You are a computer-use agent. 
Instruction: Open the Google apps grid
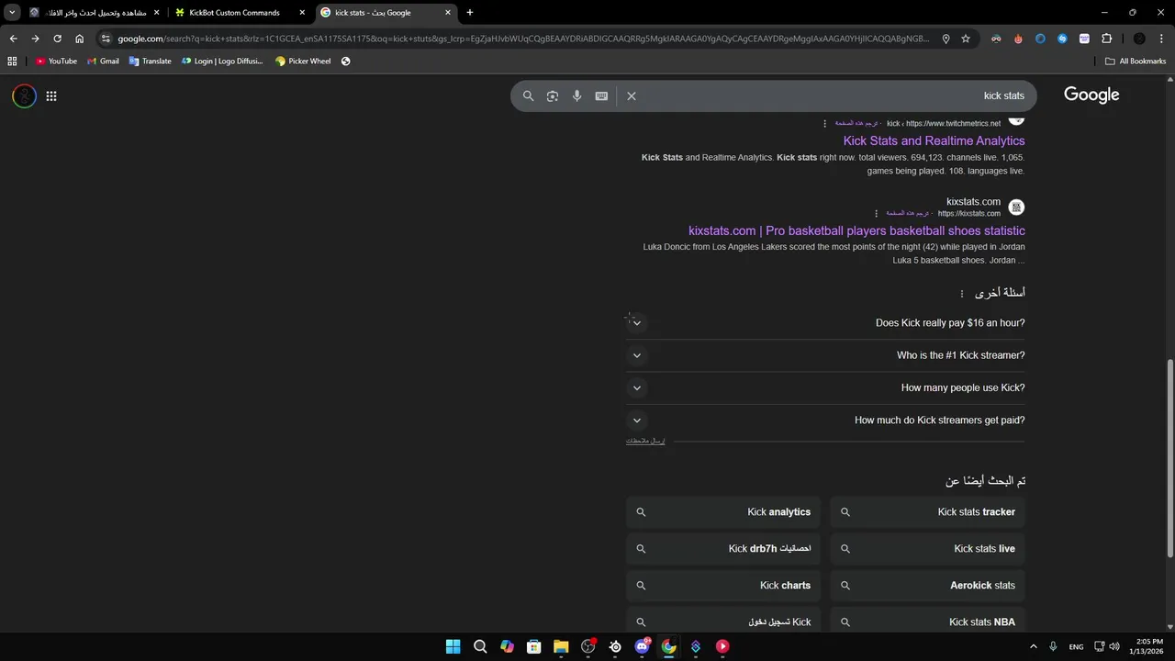[51, 95]
